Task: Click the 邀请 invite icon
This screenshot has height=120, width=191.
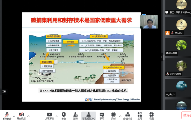Action: (x=75, y=116)
